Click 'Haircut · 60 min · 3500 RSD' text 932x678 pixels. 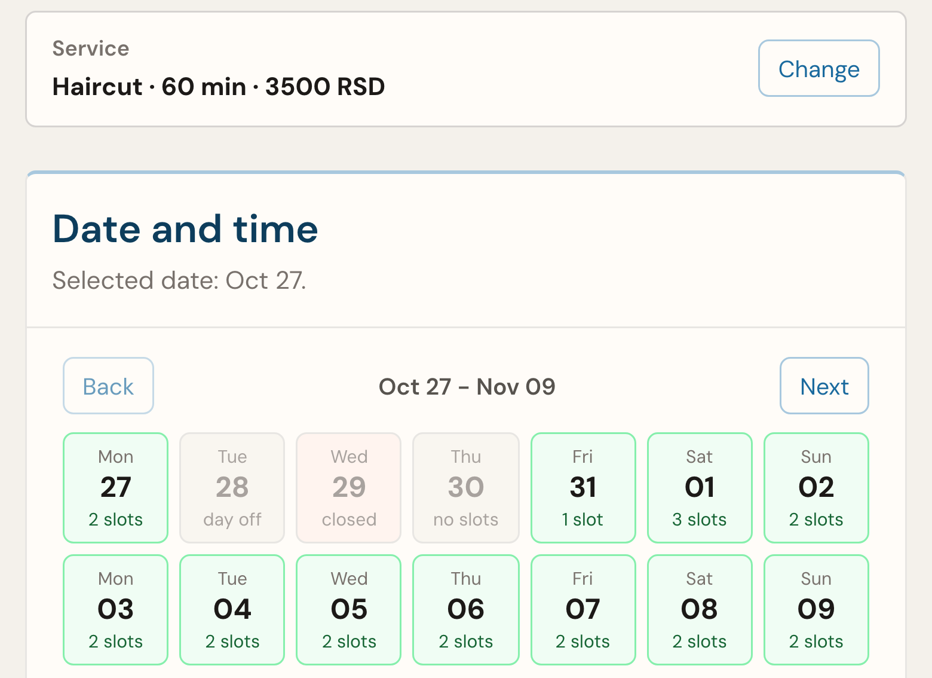[x=219, y=87]
